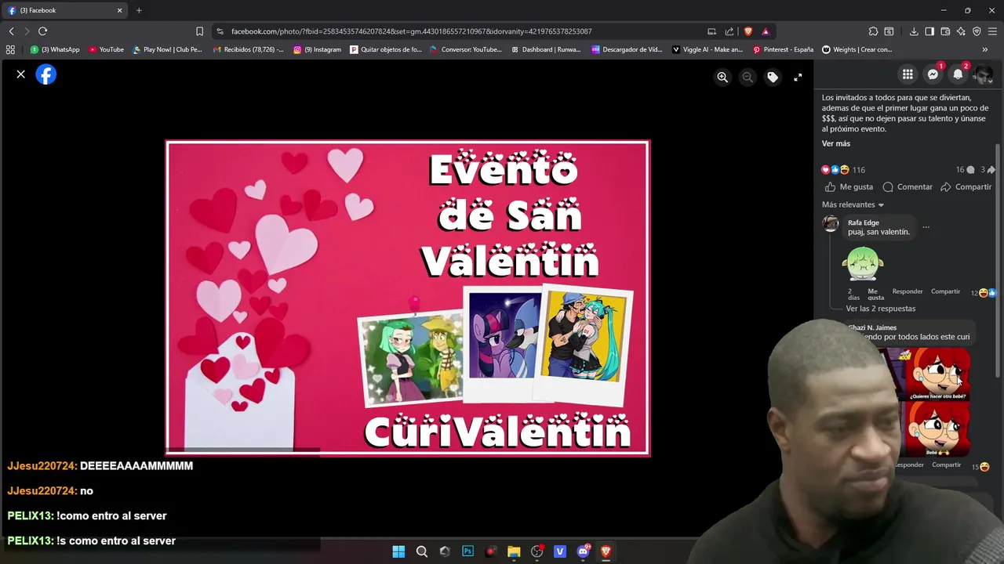The image size is (1004, 564).
Task: Close the photo viewer with the X
Action: [21, 74]
